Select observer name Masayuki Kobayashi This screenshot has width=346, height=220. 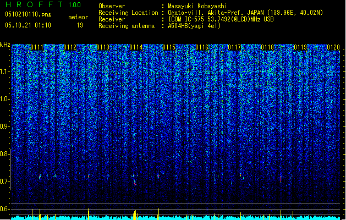point(197,6)
